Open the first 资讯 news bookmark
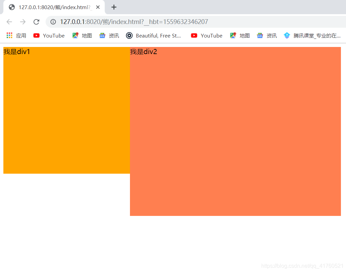The width and height of the screenshot is (346, 272). tap(109, 35)
